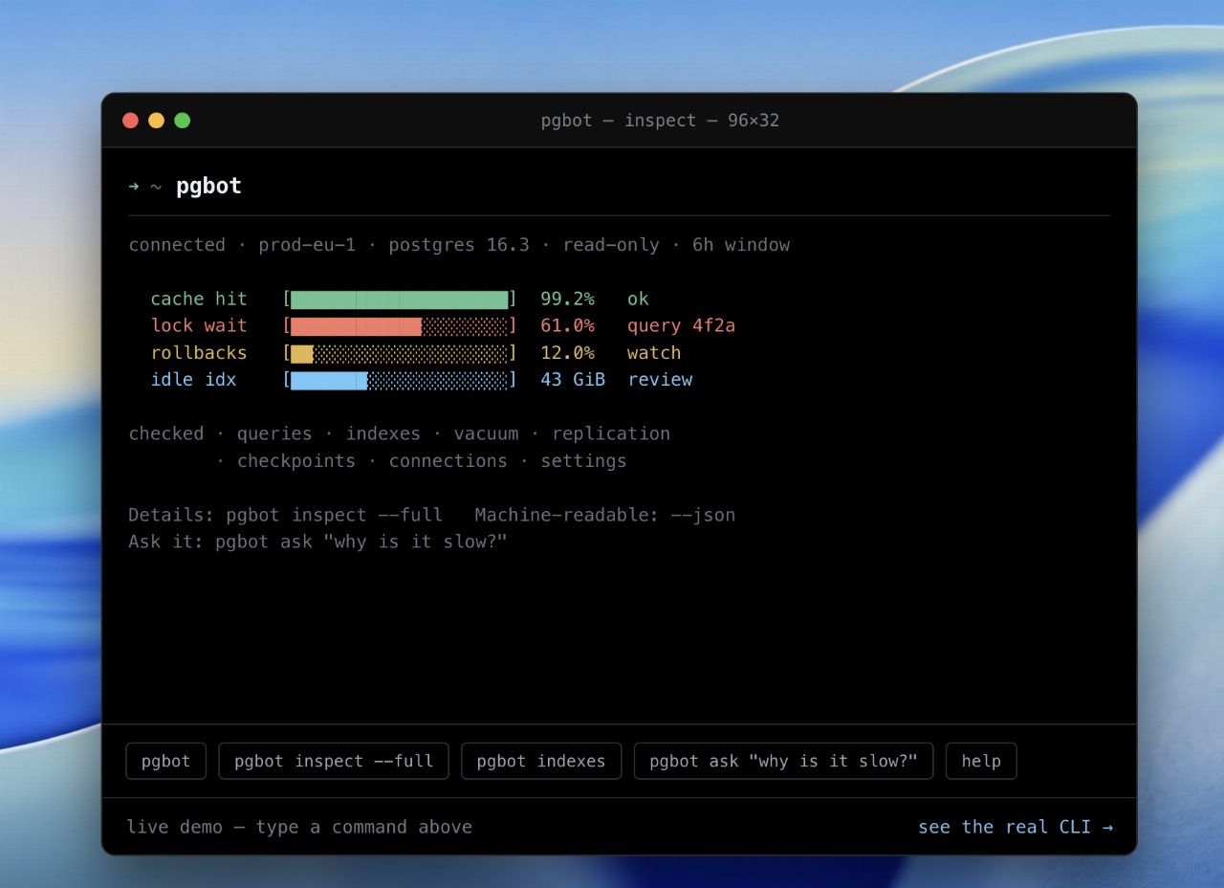
Task: Click window title 'pgbot — inspect — 96×32'
Action: [660, 121]
